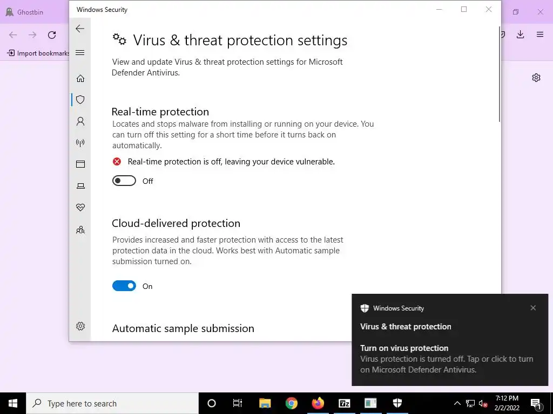
Task: Open browser downloads icon
Action: [520, 34]
